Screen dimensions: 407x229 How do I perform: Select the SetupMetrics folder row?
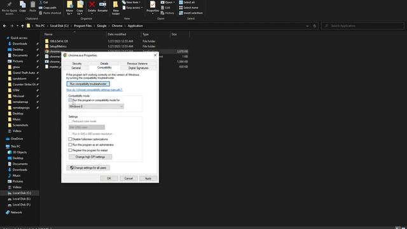pos(116,46)
